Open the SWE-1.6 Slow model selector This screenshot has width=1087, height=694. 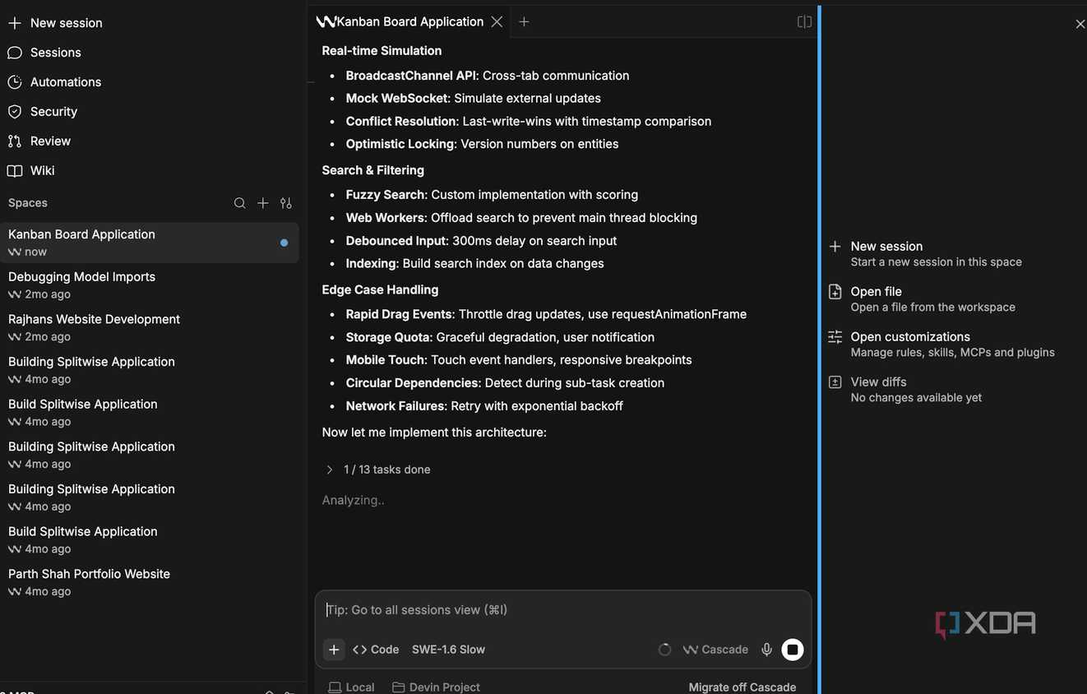(448, 650)
